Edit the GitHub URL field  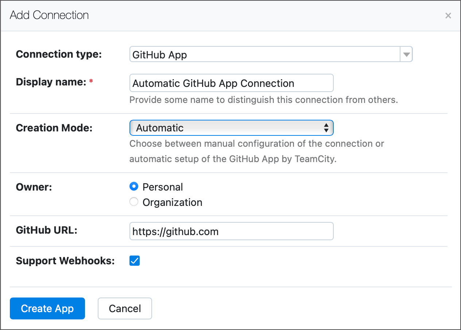coord(231,231)
